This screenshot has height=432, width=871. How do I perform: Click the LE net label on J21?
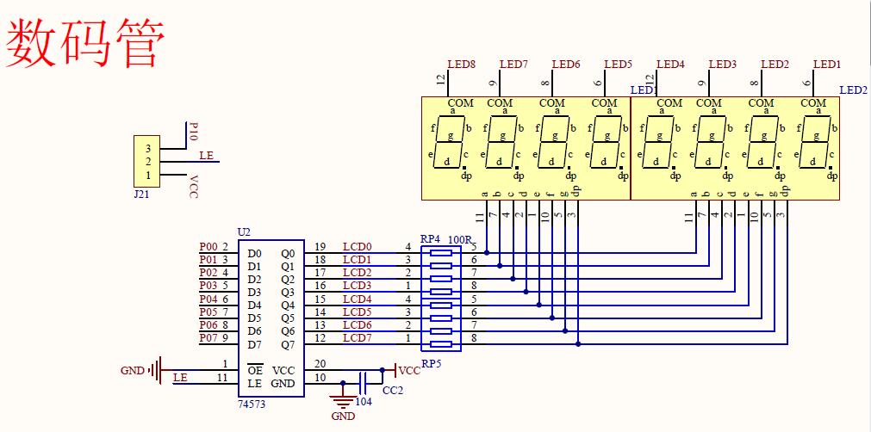(207, 155)
